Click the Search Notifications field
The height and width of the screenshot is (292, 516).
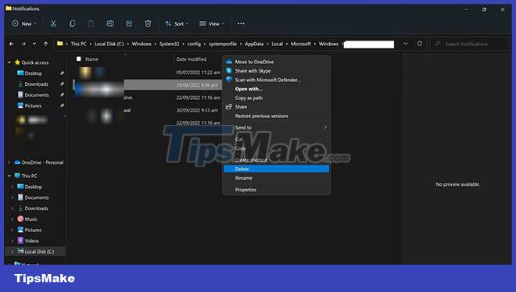[470, 44]
